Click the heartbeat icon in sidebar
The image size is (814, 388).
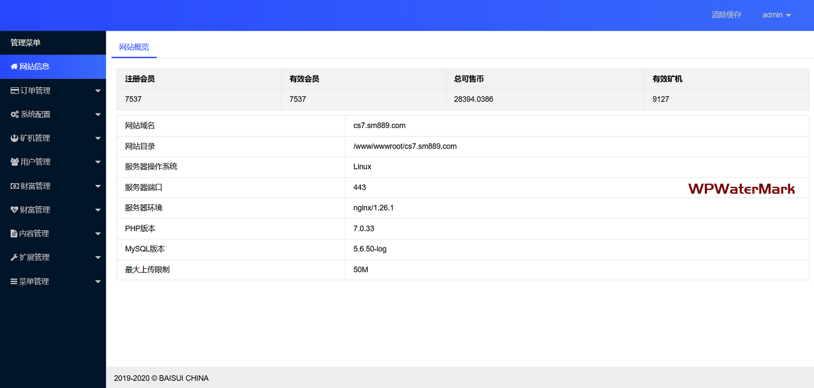[14, 210]
